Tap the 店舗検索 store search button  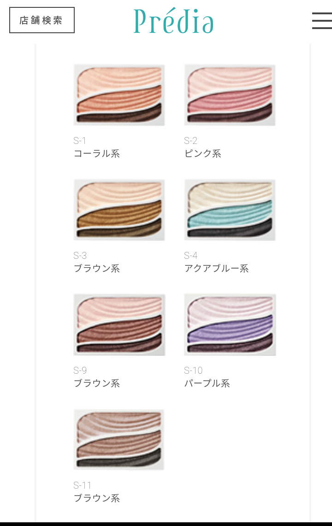(x=42, y=20)
